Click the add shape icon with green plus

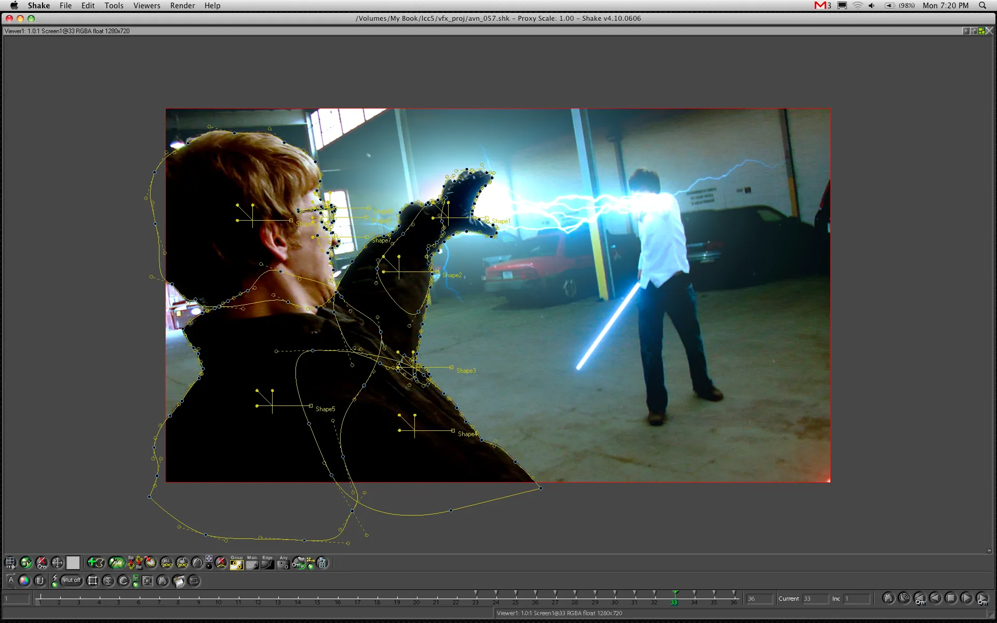coord(96,562)
